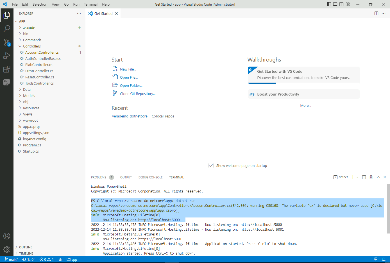The height and width of the screenshot is (263, 390).
Task: Collapse the Controllers folder
Action: click(32, 46)
